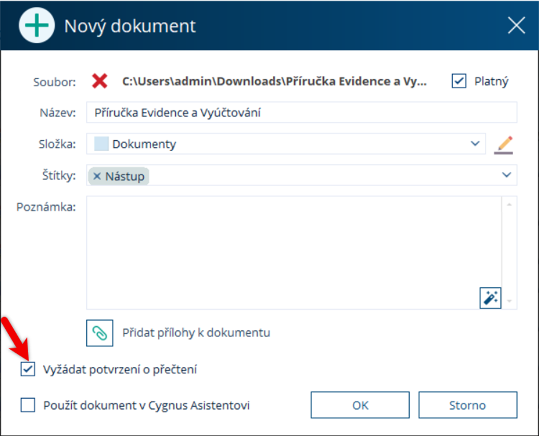Uncheck Vyžádat potvrzení o přečtení
Screen dimensions: 539x436
tap(28, 369)
